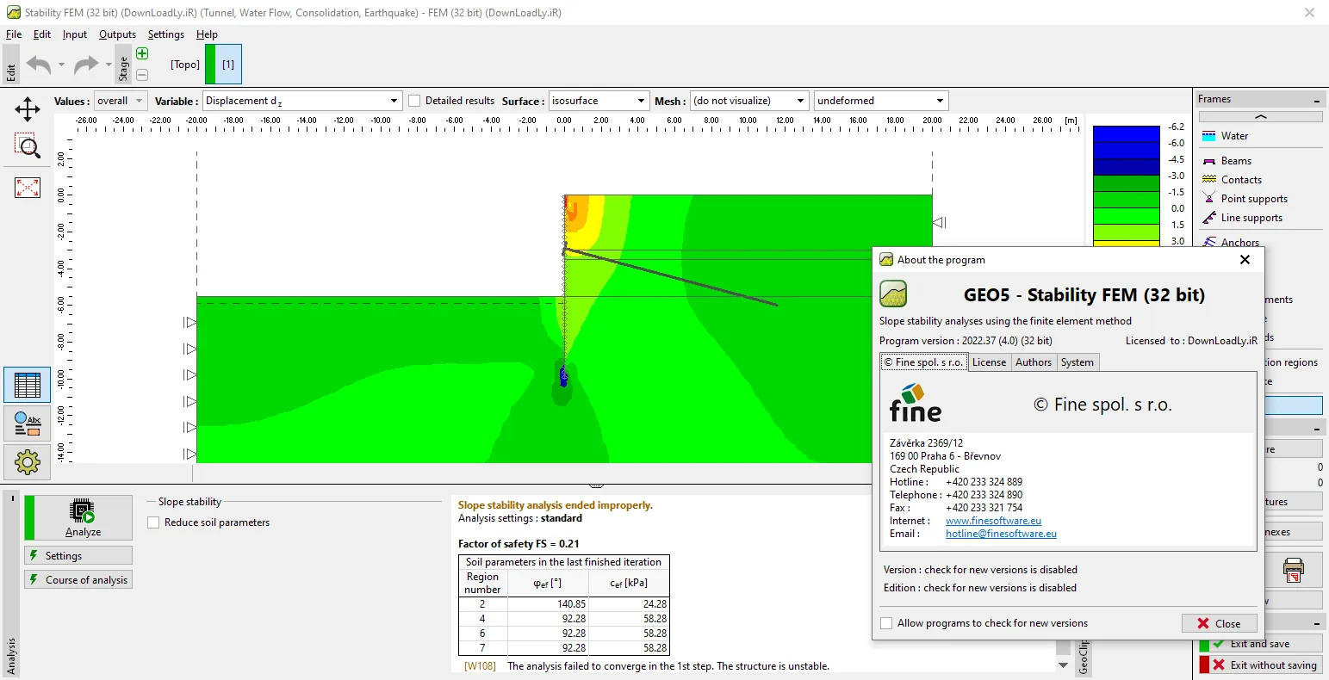Click the results panel scroll-down arrow
The height and width of the screenshot is (680, 1329).
click(1063, 665)
